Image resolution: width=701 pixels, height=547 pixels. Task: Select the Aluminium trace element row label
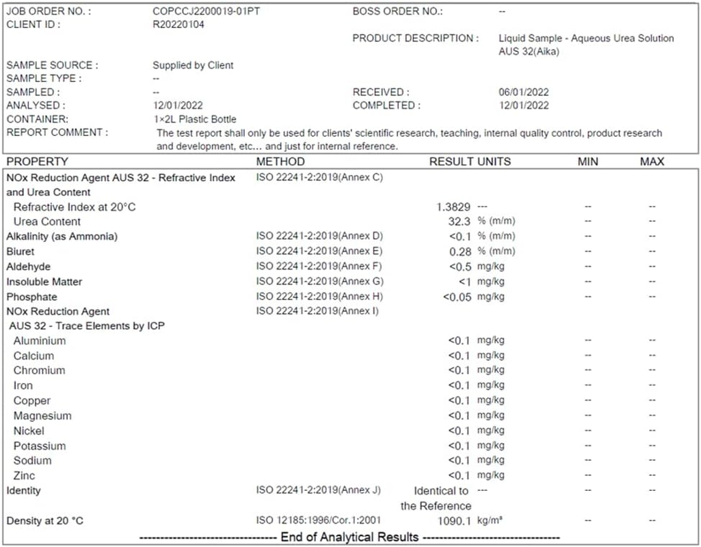coord(40,341)
